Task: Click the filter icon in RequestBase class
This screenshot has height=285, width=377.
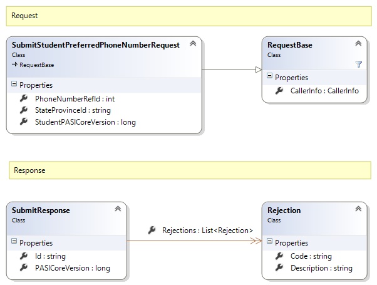Action: pyautogui.click(x=358, y=65)
